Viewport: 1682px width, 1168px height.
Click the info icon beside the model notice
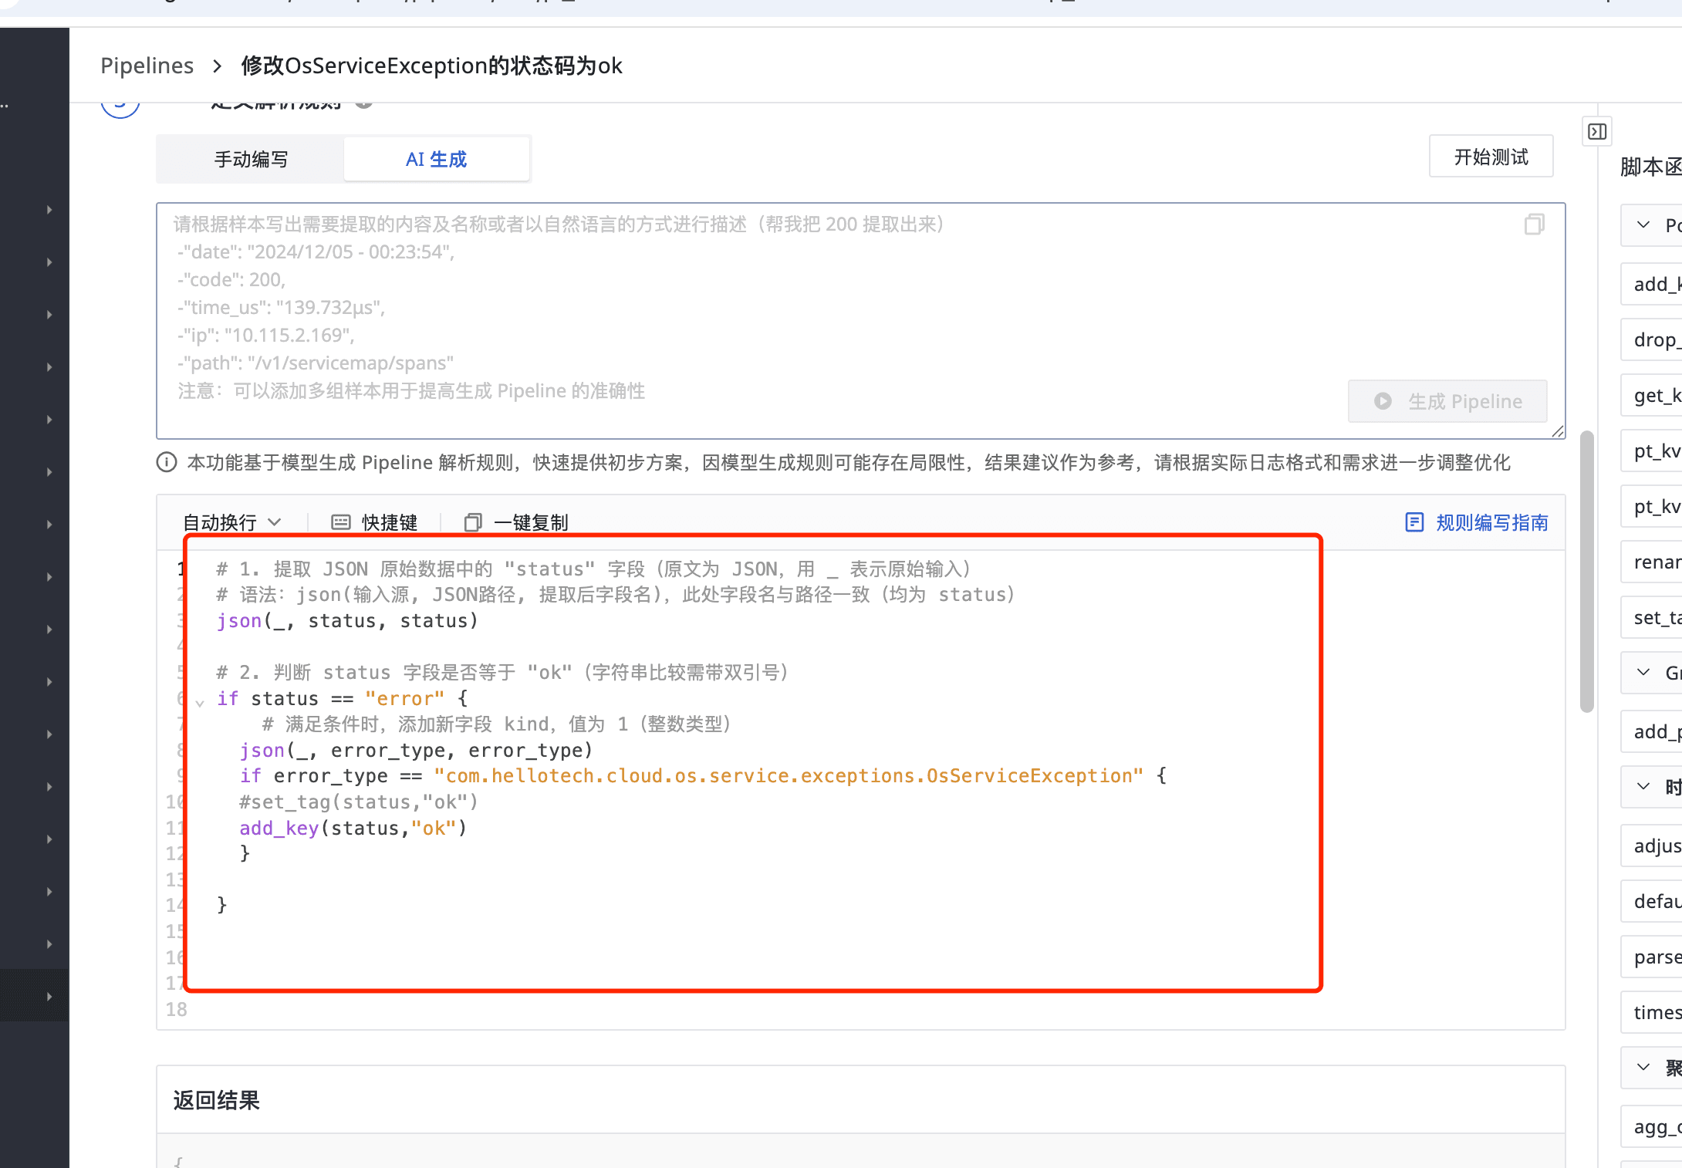pyautogui.click(x=166, y=462)
